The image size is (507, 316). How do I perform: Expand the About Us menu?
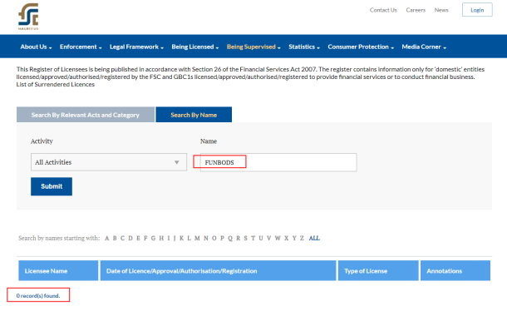tap(36, 47)
